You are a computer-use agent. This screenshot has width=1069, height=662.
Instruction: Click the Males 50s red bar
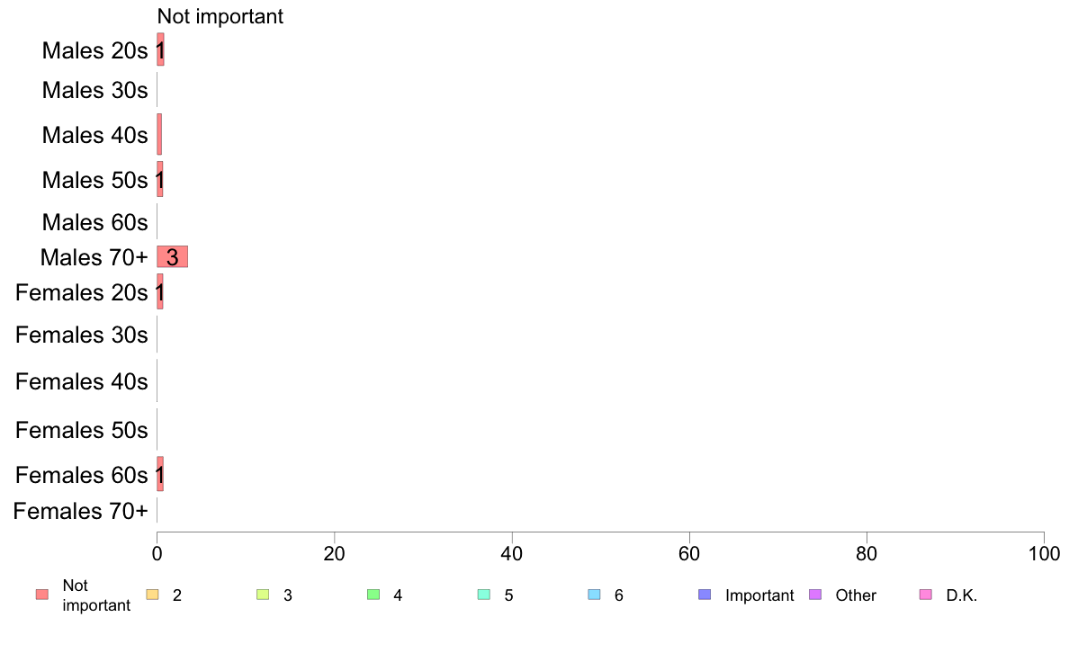[160, 179]
